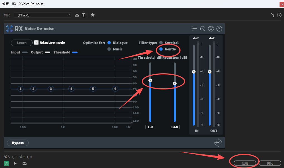
Task: Open channel map routing icon
Action: pyautogui.click(x=273, y=15)
